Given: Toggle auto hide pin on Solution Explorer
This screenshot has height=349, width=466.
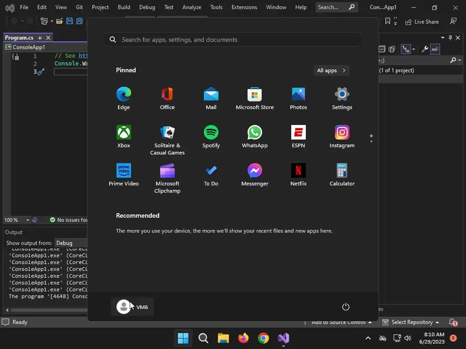Looking at the screenshot, I should point(450,38).
